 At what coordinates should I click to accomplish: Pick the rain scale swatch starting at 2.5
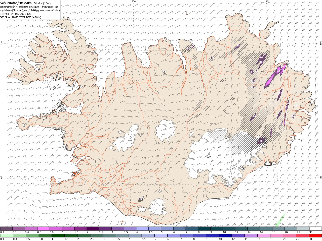click(97, 236)
